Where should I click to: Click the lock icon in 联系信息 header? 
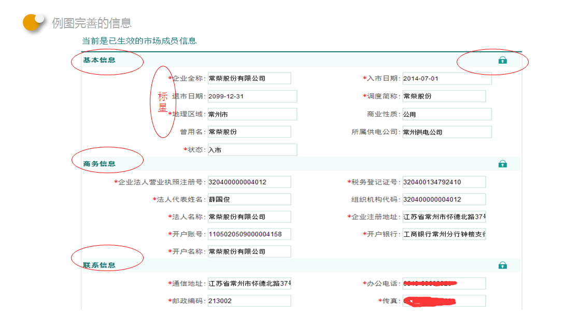click(x=502, y=265)
